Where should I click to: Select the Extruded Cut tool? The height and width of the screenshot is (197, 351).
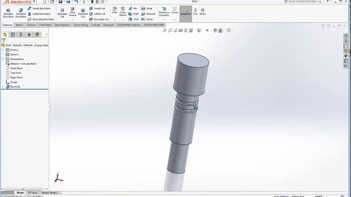point(62,13)
